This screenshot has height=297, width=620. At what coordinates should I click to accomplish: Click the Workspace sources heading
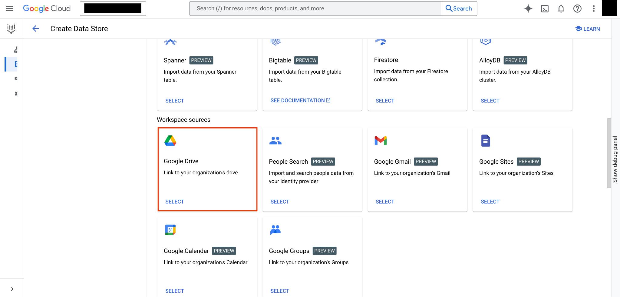pos(183,120)
